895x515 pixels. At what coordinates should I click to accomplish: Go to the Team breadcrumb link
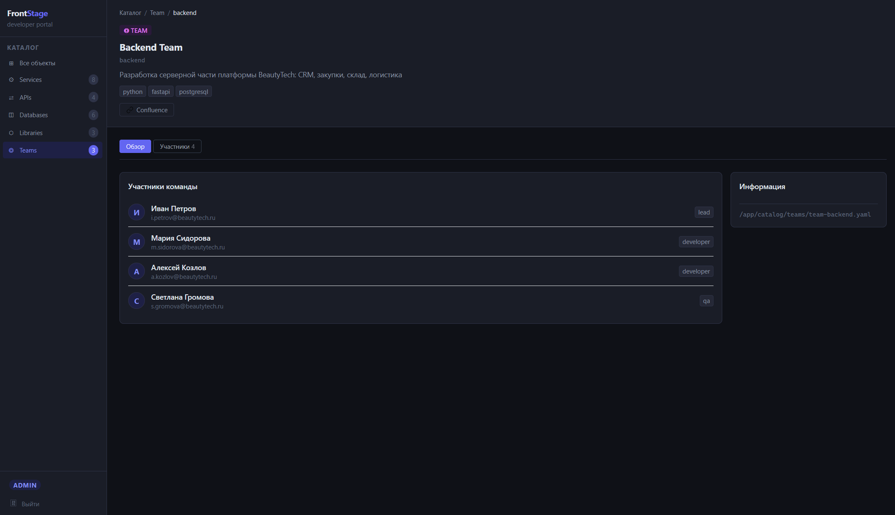157,13
